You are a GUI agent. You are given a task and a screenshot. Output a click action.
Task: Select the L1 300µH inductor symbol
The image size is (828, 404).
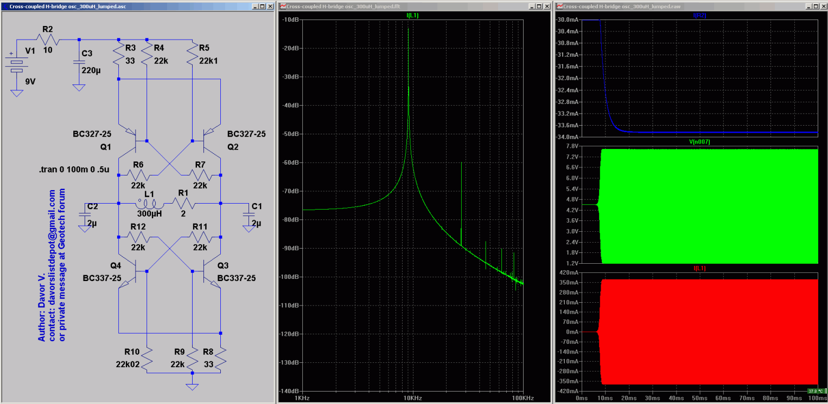148,204
